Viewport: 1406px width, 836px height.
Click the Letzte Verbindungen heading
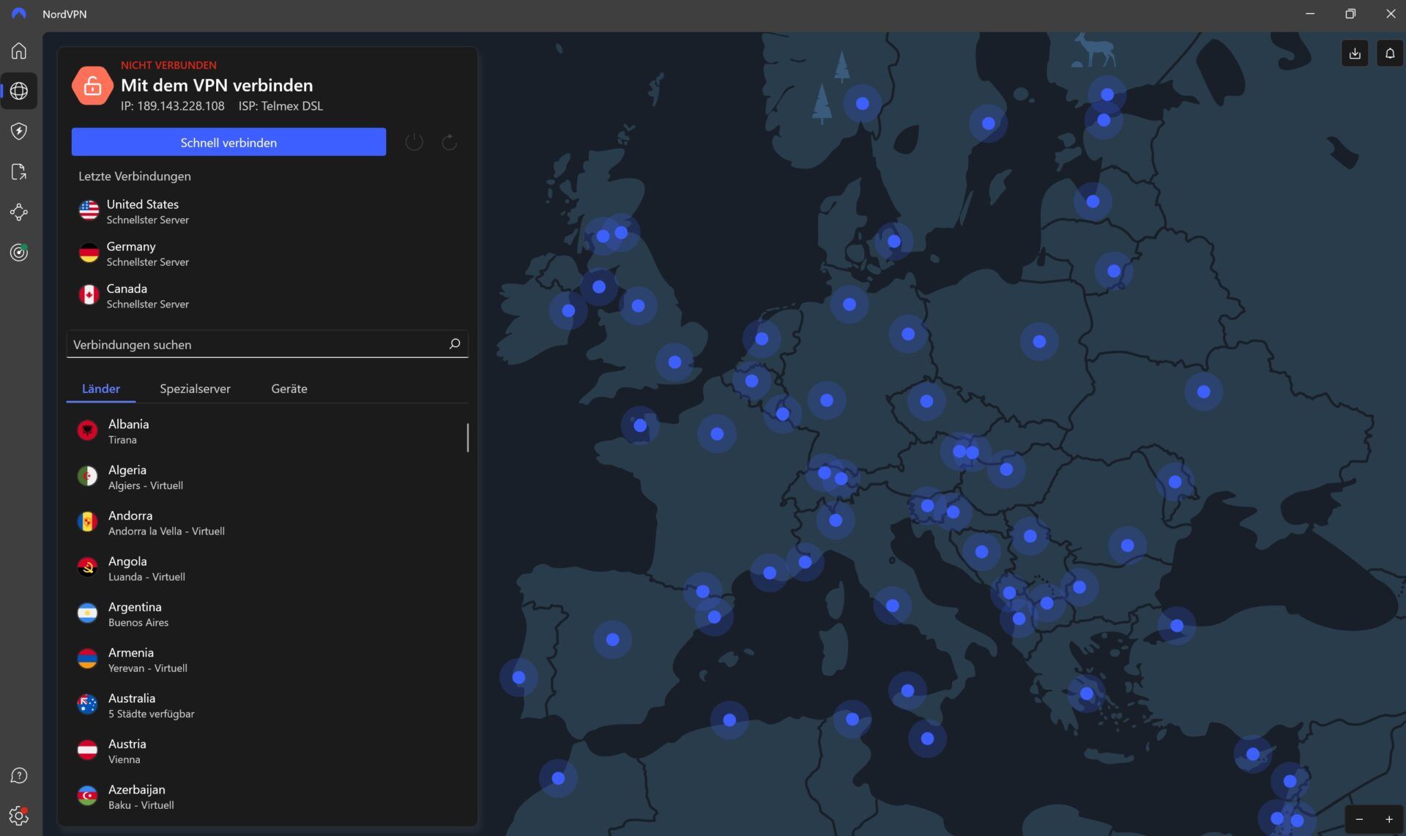pos(135,176)
